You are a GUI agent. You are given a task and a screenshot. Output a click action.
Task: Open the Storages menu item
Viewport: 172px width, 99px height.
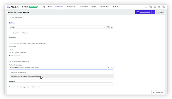[93, 7]
